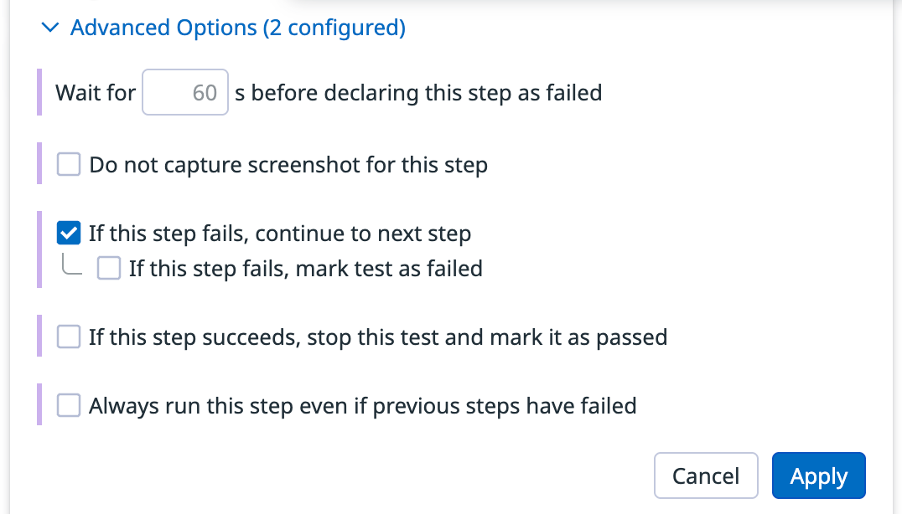Click the 'If this step fails, mark test as failed' label
This screenshot has width=902, height=514.
coord(305,269)
